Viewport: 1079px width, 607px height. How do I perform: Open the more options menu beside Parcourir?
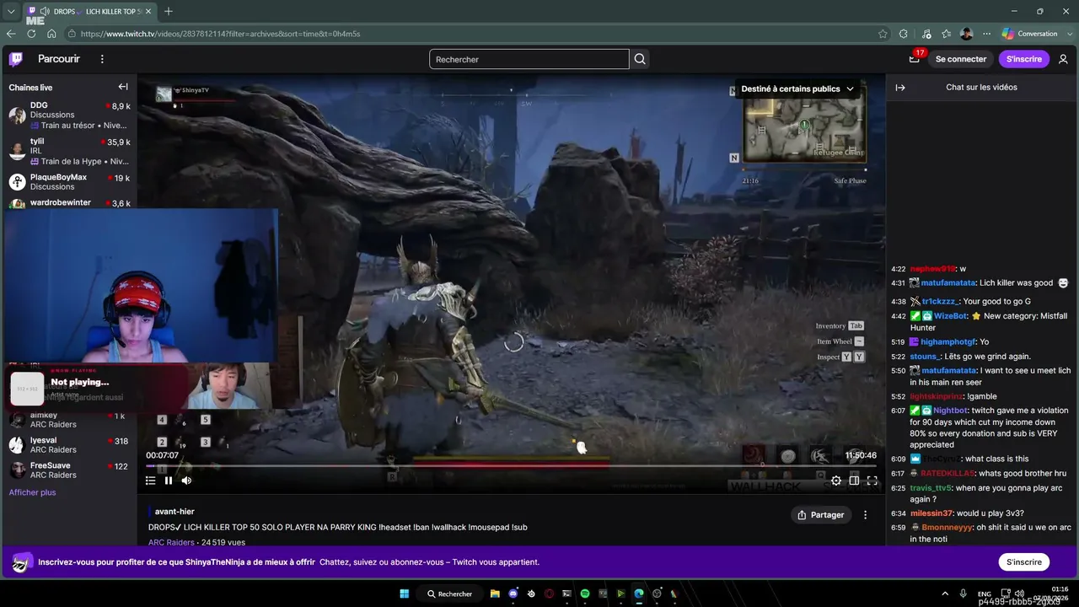[102, 59]
